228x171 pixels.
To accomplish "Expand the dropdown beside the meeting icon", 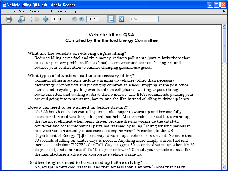I will (x=27, y=19).
